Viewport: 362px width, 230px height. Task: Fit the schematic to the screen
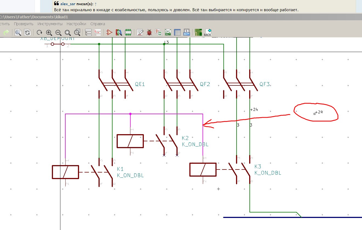point(68,33)
